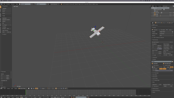This screenshot has width=174, height=98.
Task: Toggle Lamp renderability camera icon in outliner
Action: tap(173, 16)
